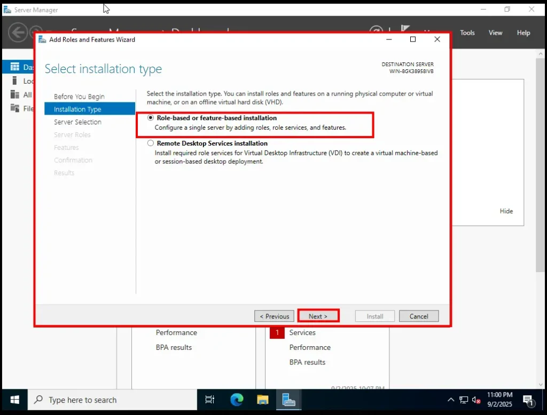547x415 pixels.
Task: Click the wizard title bar icon
Action: (x=42, y=39)
